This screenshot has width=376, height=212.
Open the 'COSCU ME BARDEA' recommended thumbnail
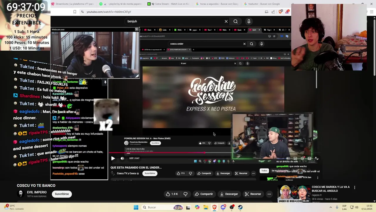[294, 194]
